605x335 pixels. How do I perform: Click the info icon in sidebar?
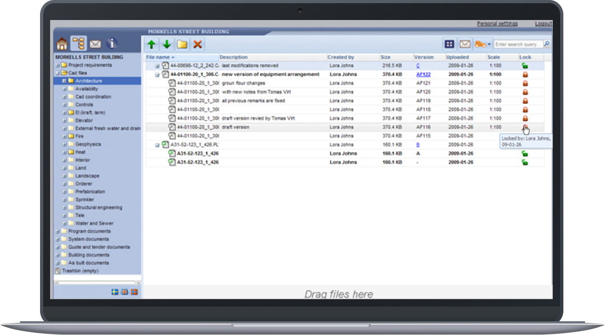[111, 43]
